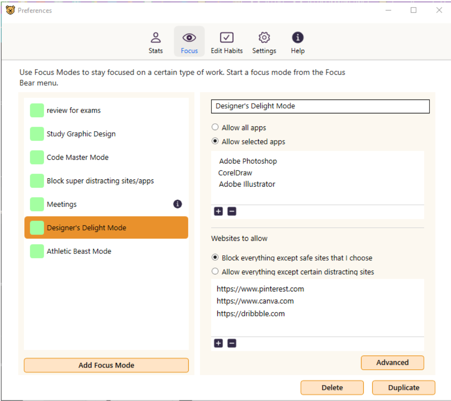451x401 pixels.
Task: Select https://www.canva.com in website list
Action: point(255,301)
